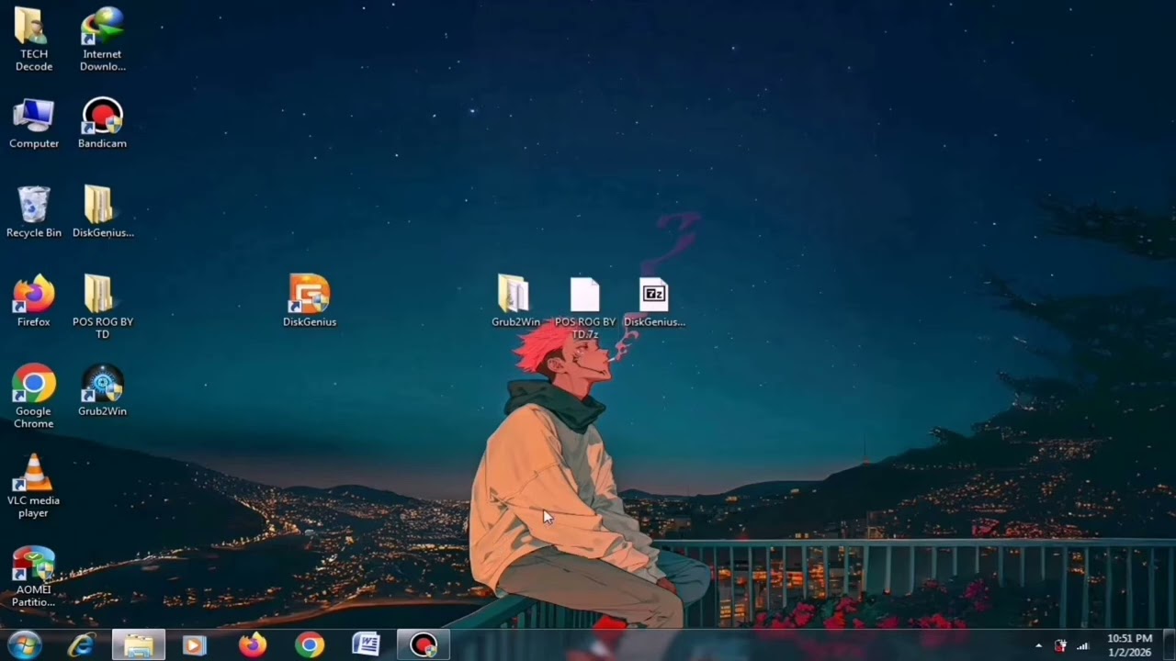Viewport: 1176px width, 661px height.
Task: Open the battery power tray icon
Action: pyautogui.click(x=1060, y=646)
